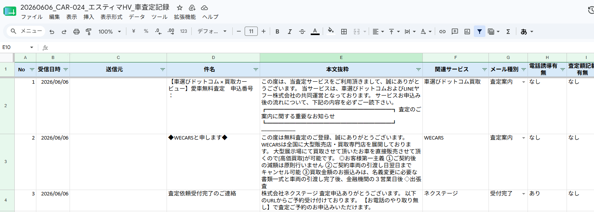Open the fill color picker

(x=331, y=32)
